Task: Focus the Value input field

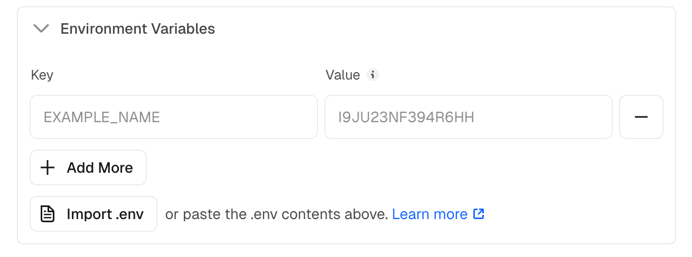Action: point(468,117)
